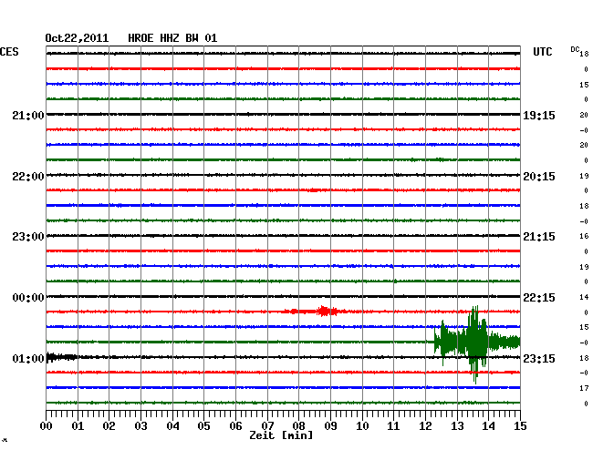This screenshot has width=593, height=450.
Task: Click the date label "Oct22,2011"
Action: tap(77, 38)
